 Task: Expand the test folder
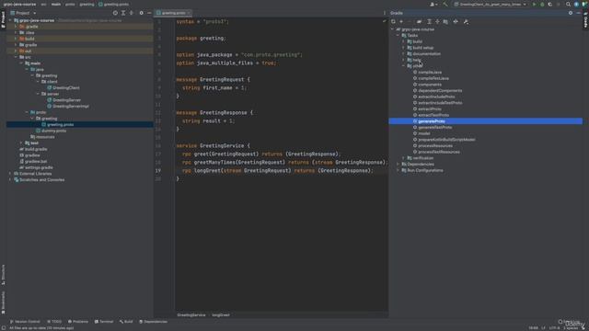21,143
